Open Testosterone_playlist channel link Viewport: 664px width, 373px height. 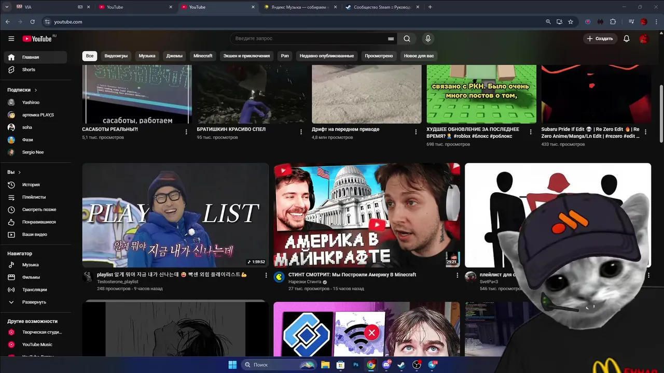118,282
